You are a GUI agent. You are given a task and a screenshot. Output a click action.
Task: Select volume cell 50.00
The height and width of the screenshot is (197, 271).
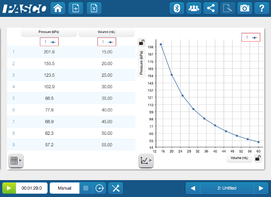(107, 133)
